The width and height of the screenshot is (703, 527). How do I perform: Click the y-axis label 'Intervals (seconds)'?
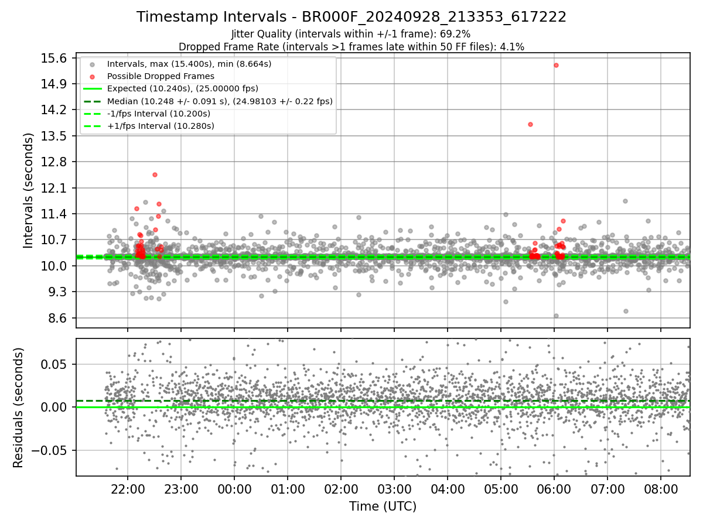pos(29,190)
